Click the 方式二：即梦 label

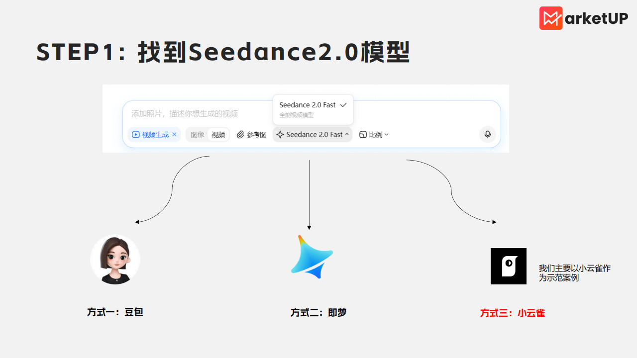click(x=318, y=313)
